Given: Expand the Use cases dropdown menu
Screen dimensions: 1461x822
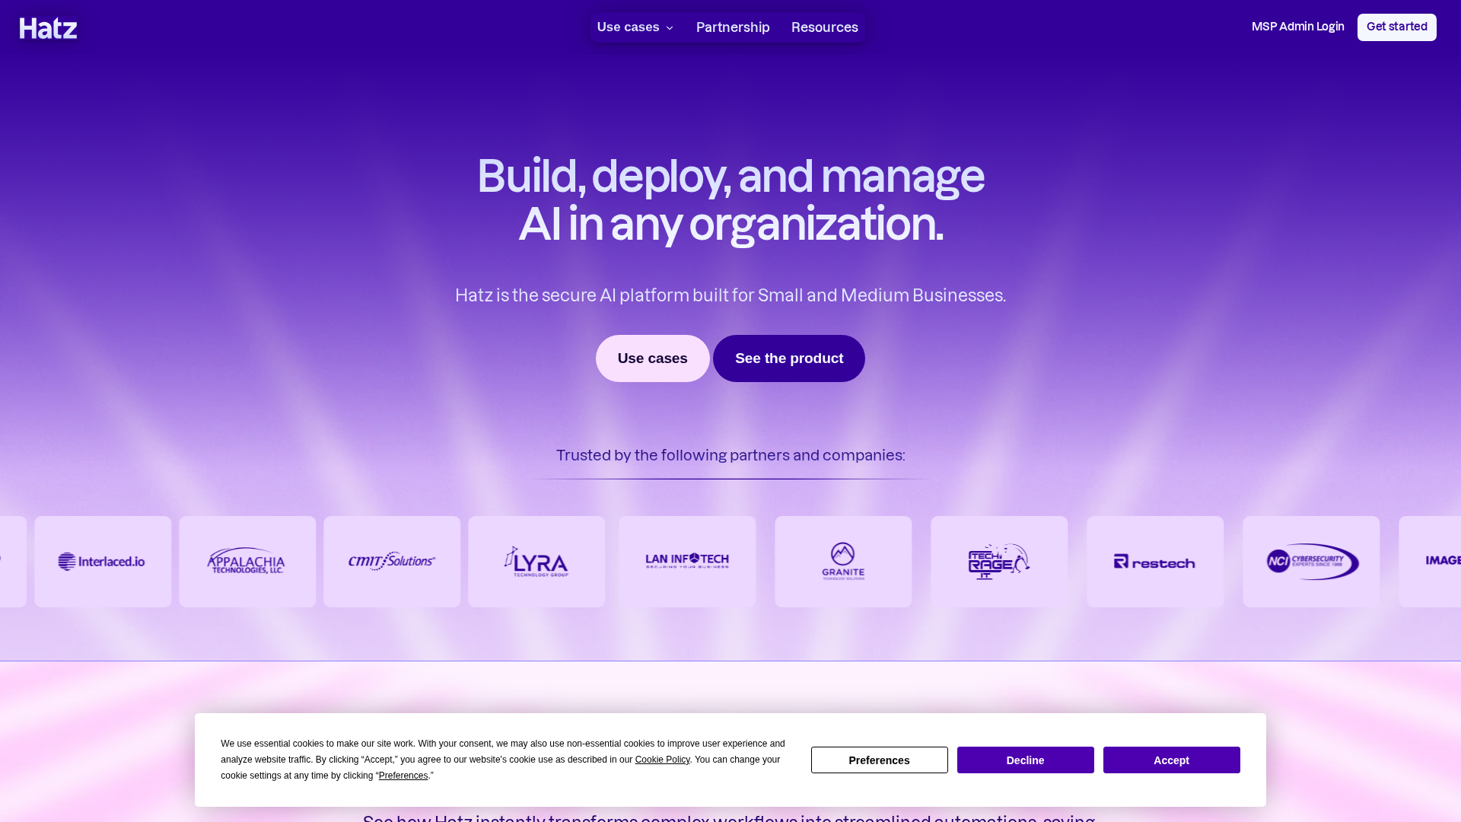Looking at the screenshot, I should tap(635, 27).
